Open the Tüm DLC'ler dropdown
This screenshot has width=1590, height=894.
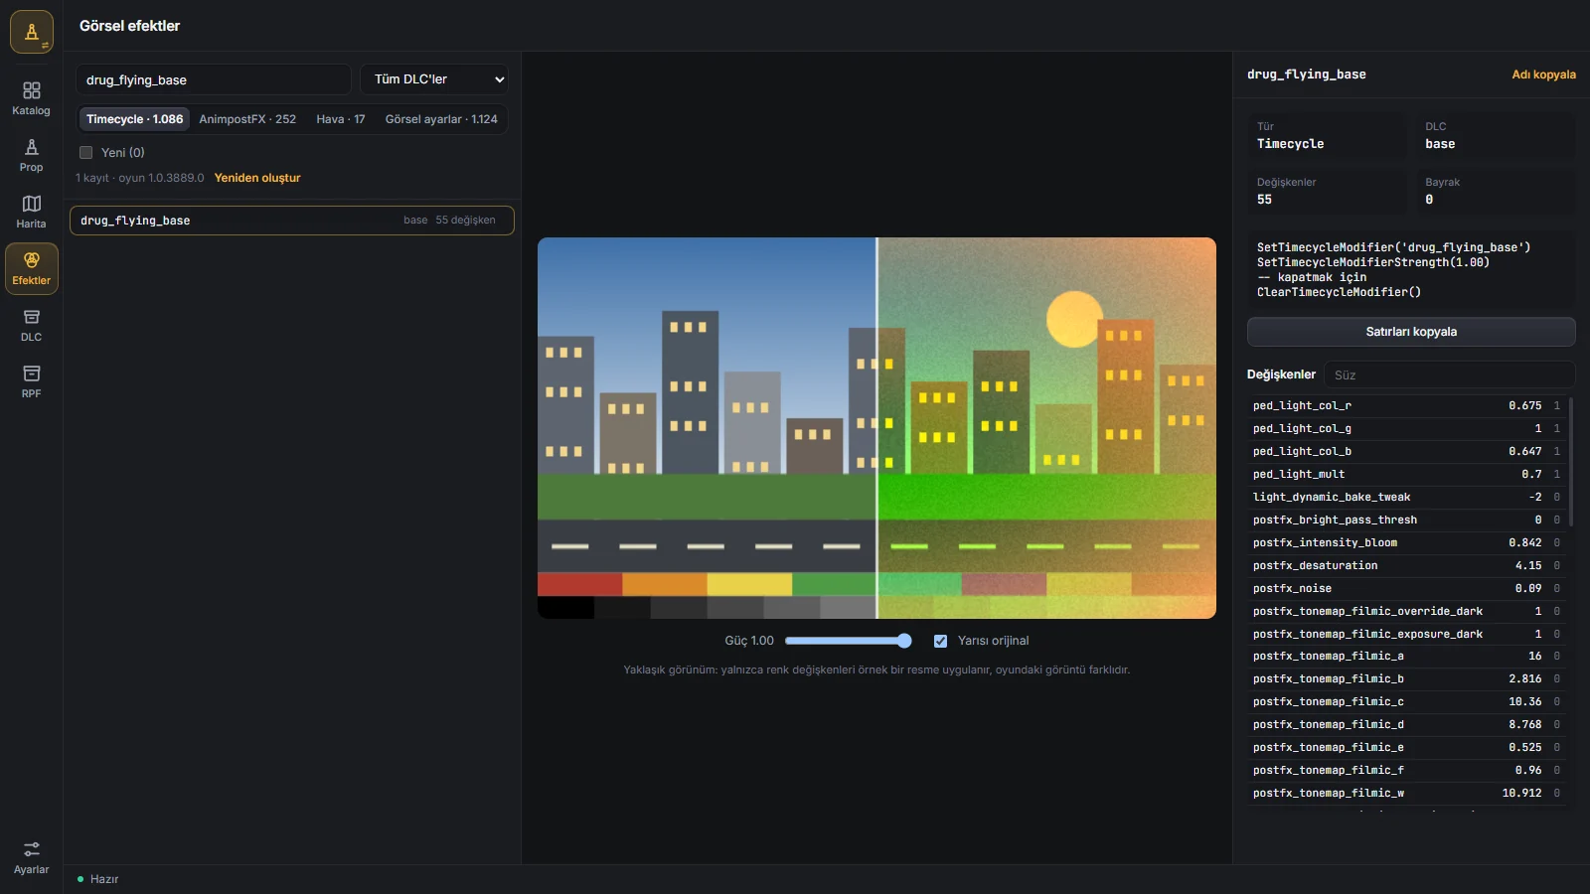(434, 79)
